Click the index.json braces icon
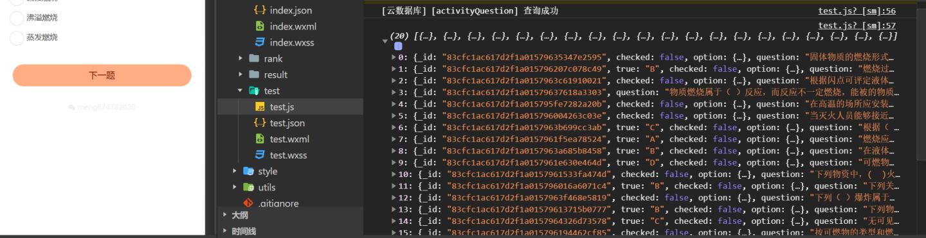The image size is (926, 238). pos(260,10)
